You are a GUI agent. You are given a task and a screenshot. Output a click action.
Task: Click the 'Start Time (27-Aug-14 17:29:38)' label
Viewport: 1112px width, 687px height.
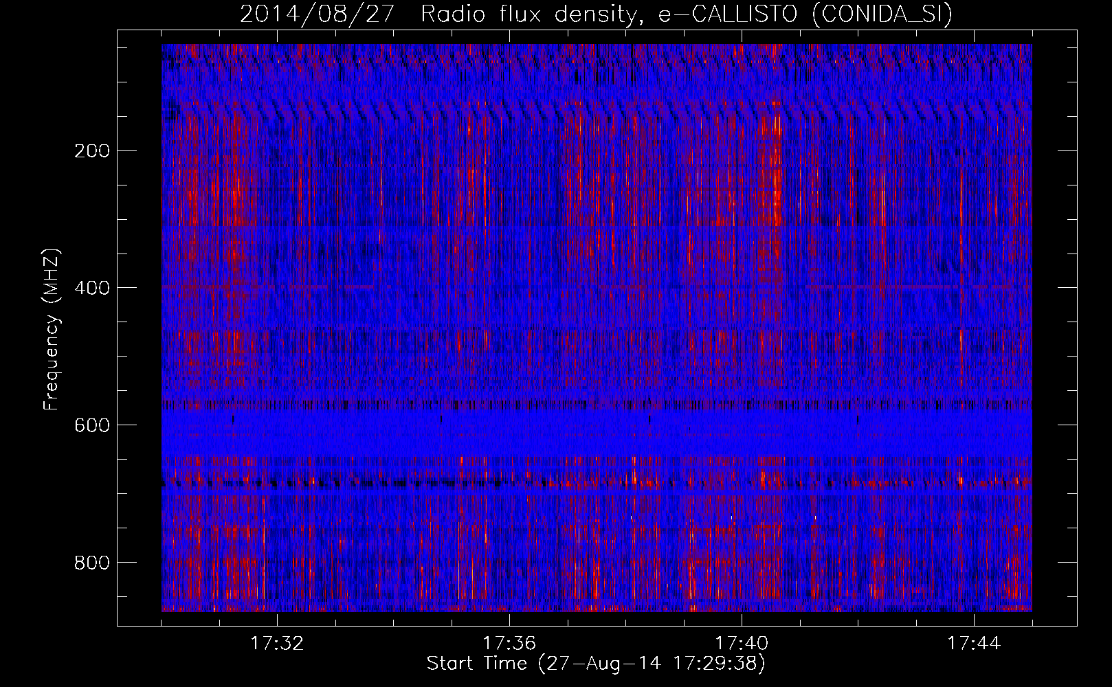point(596,664)
